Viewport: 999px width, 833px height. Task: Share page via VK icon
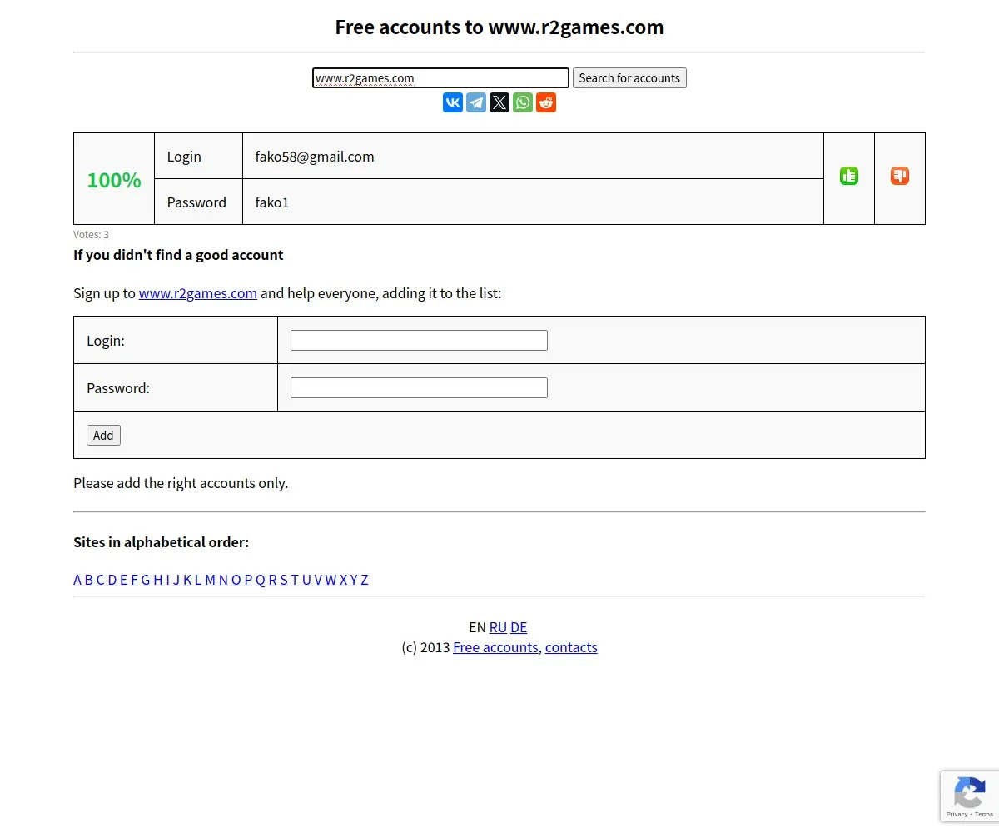(x=453, y=102)
